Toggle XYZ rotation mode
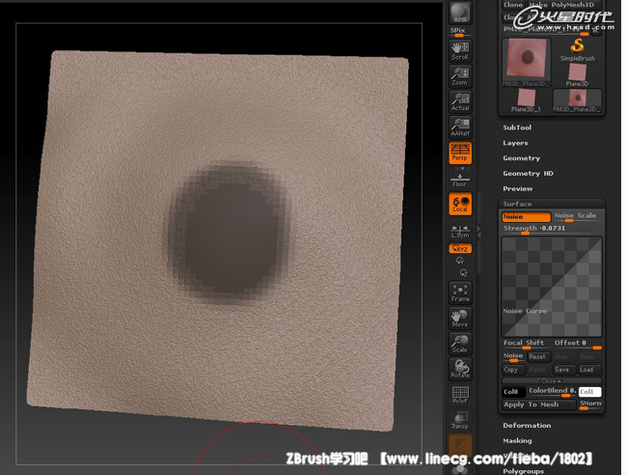The height and width of the screenshot is (475, 628). [x=460, y=248]
